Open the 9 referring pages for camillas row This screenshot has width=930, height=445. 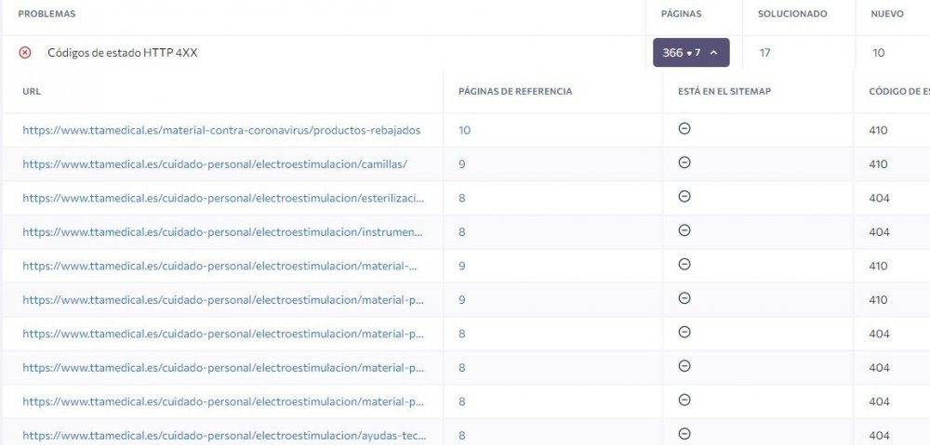click(x=462, y=164)
